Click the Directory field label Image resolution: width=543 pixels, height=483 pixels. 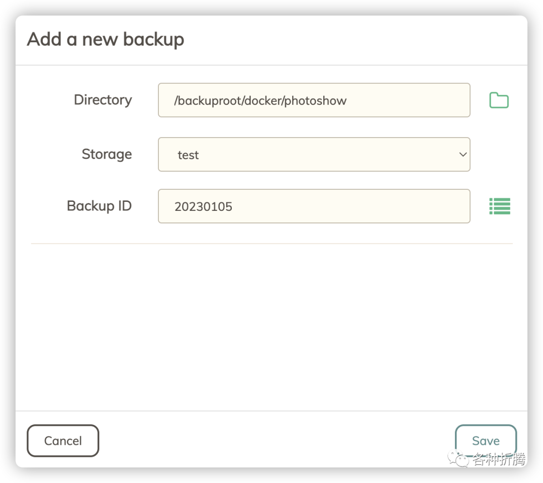point(103,100)
